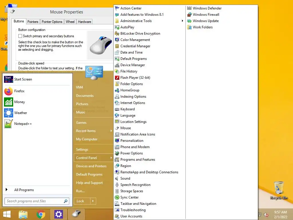293x220 pixels.
Task: Click the Power Options icon
Action: click(x=117, y=153)
